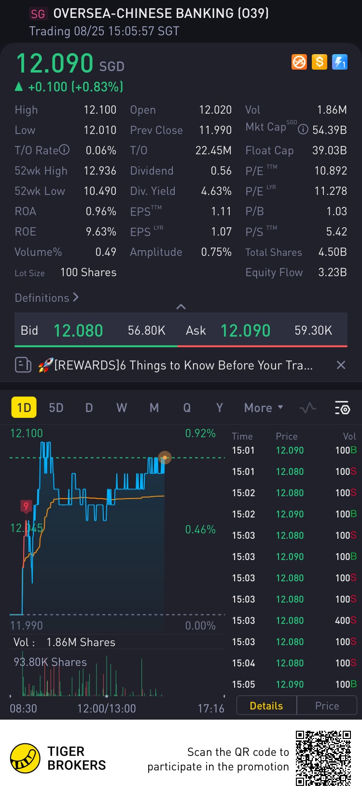Tap the Bid size 56.80K
Viewport: 362px width, 797px height.
point(147,330)
